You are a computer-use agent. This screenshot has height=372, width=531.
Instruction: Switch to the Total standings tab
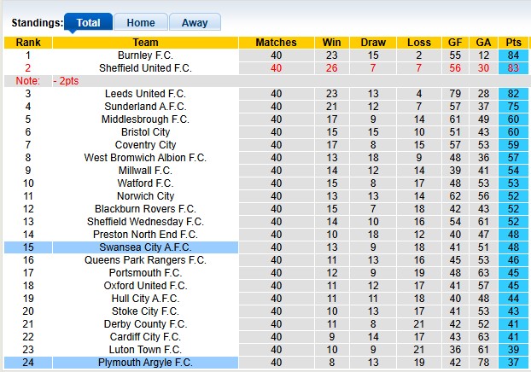(88, 23)
